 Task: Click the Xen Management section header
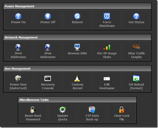tap(77, 69)
